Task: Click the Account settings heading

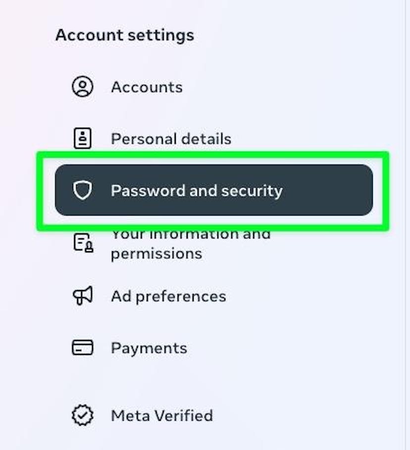Action: point(125,35)
